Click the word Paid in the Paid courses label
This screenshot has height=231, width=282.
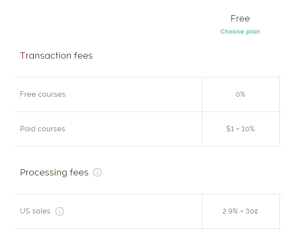[x=28, y=129]
